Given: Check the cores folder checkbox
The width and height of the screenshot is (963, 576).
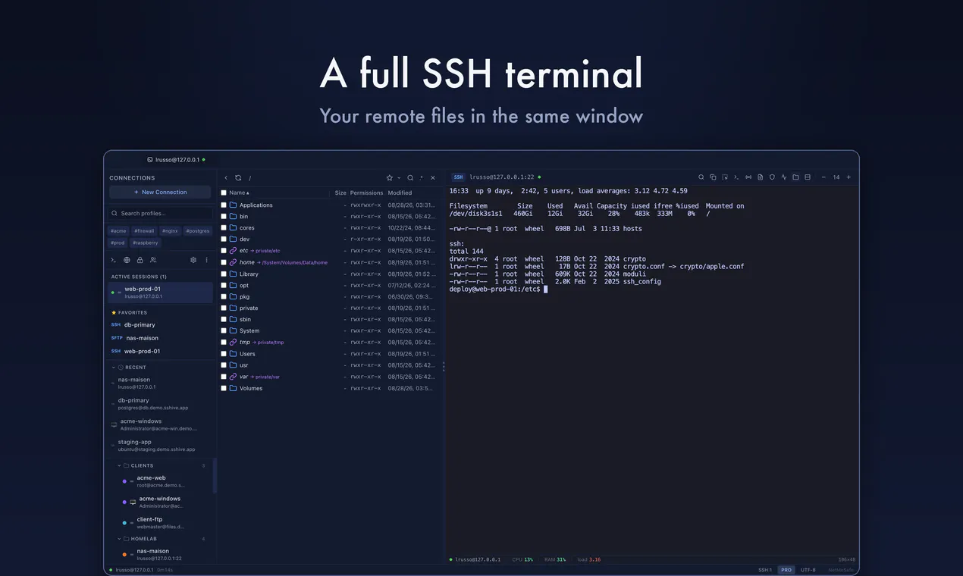Looking at the screenshot, I should point(224,227).
